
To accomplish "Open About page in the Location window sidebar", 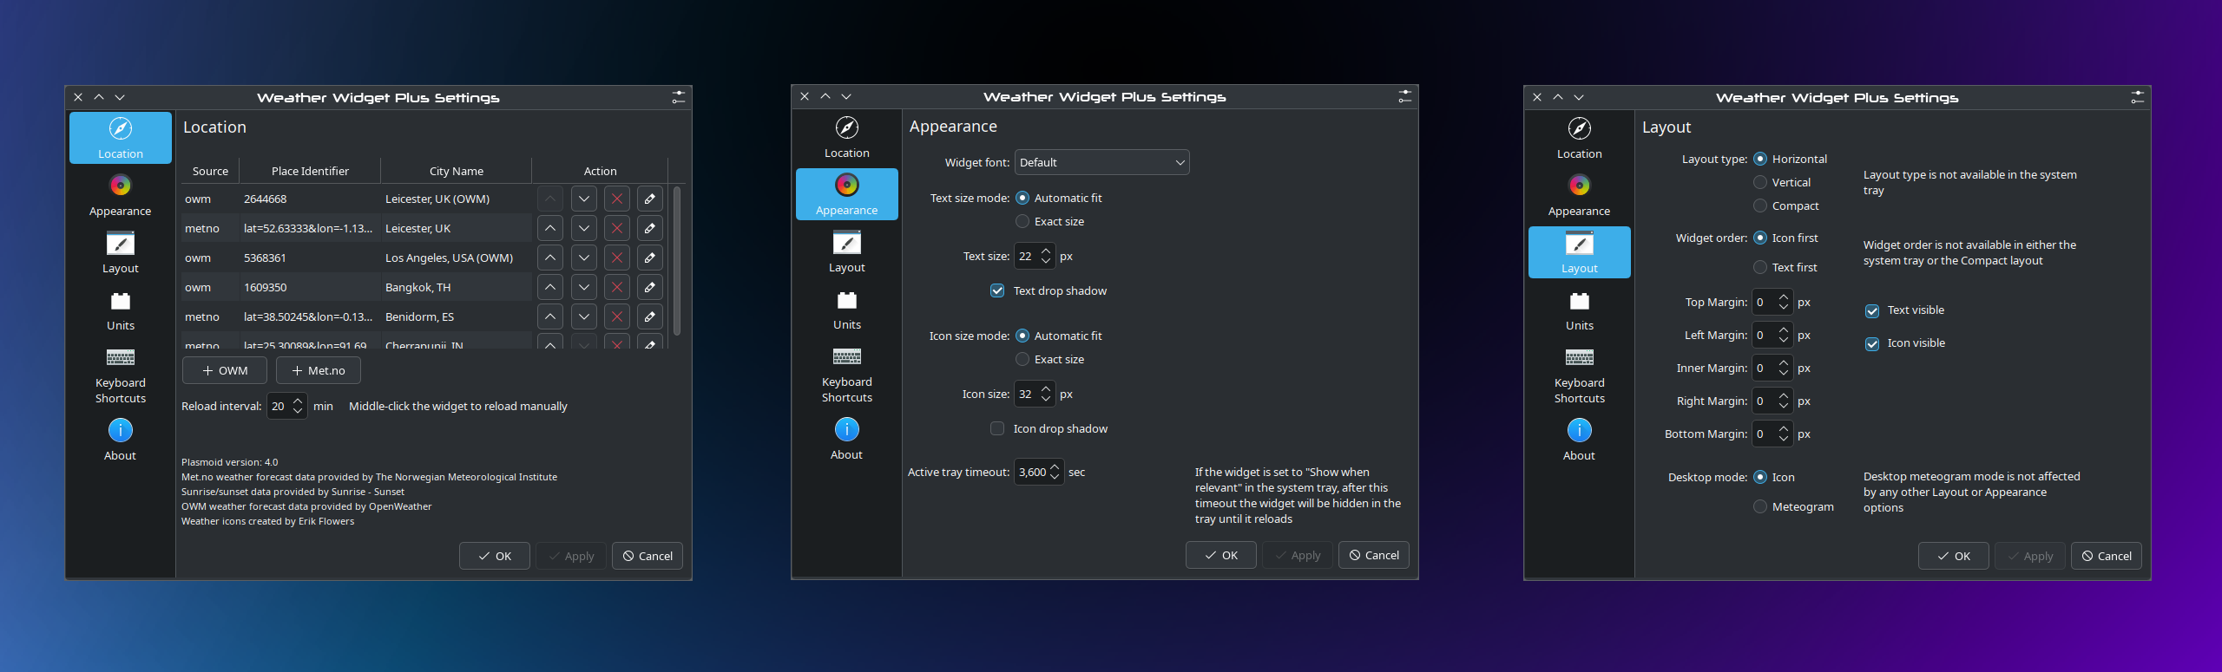I will 121,440.
